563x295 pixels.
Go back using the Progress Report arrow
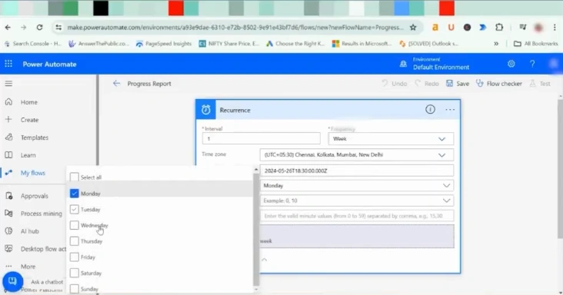(x=116, y=84)
